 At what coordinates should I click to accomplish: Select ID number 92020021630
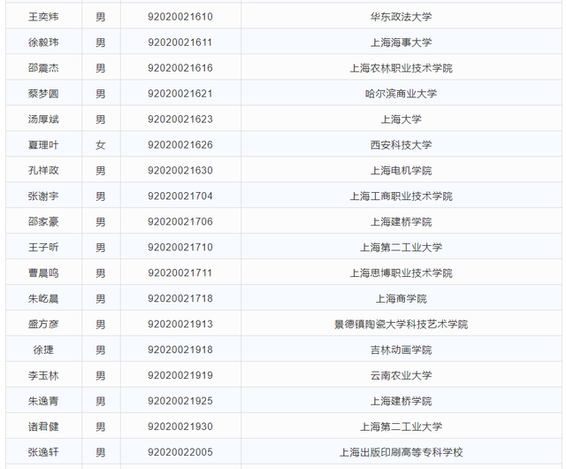[x=180, y=171]
